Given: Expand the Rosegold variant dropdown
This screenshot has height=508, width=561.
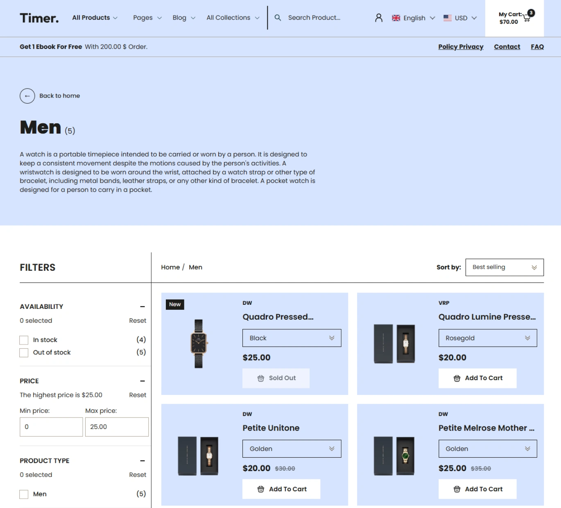Looking at the screenshot, I should click(x=487, y=338).
